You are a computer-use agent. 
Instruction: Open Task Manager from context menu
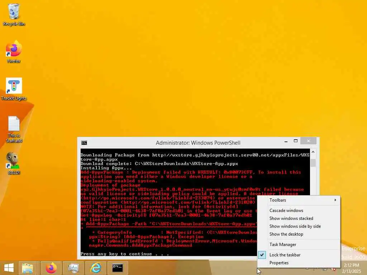coord(299,245)
